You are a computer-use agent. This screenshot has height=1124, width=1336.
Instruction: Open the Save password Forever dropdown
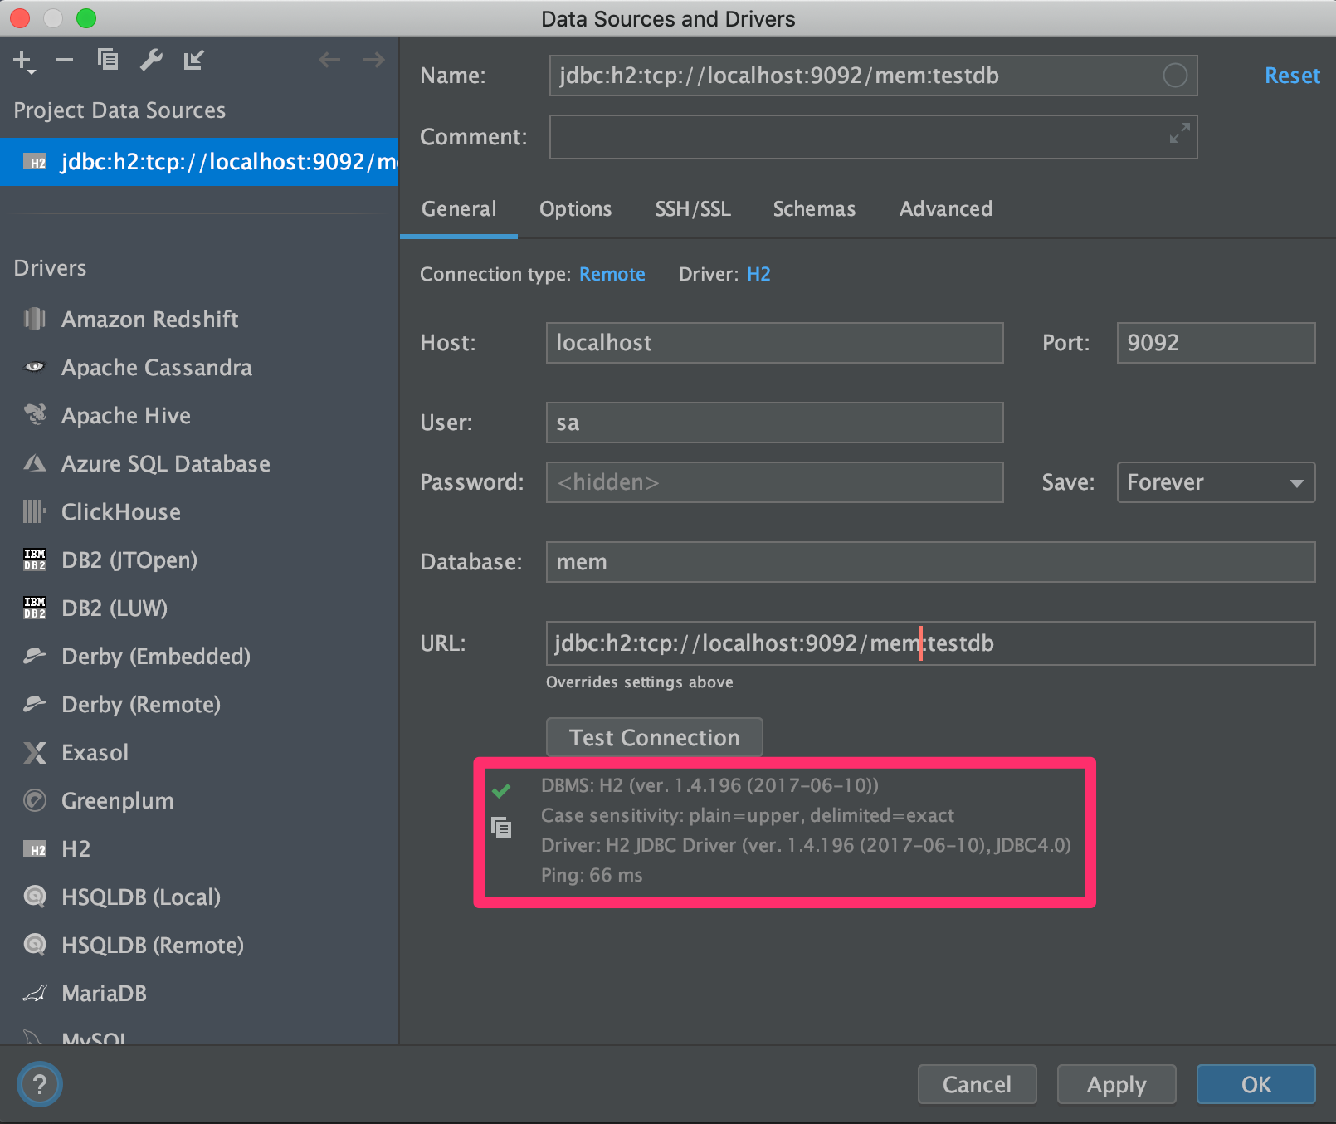(x=1216, y=482)
